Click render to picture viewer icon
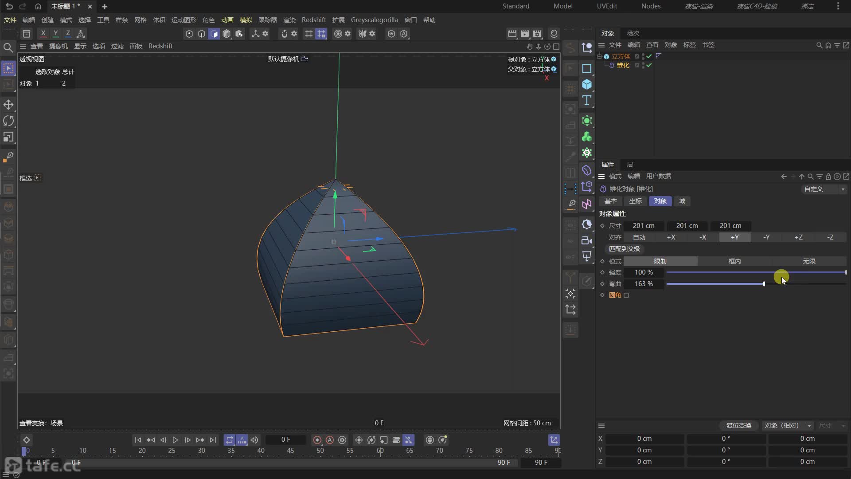This screenshot has height=479, width=851. click(x=525, y=34)
